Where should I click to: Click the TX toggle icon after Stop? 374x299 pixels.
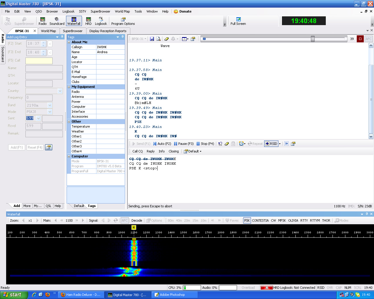coord(220,144)
